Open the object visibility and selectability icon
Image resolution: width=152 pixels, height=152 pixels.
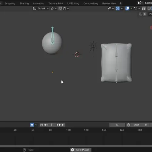point(110,9)
